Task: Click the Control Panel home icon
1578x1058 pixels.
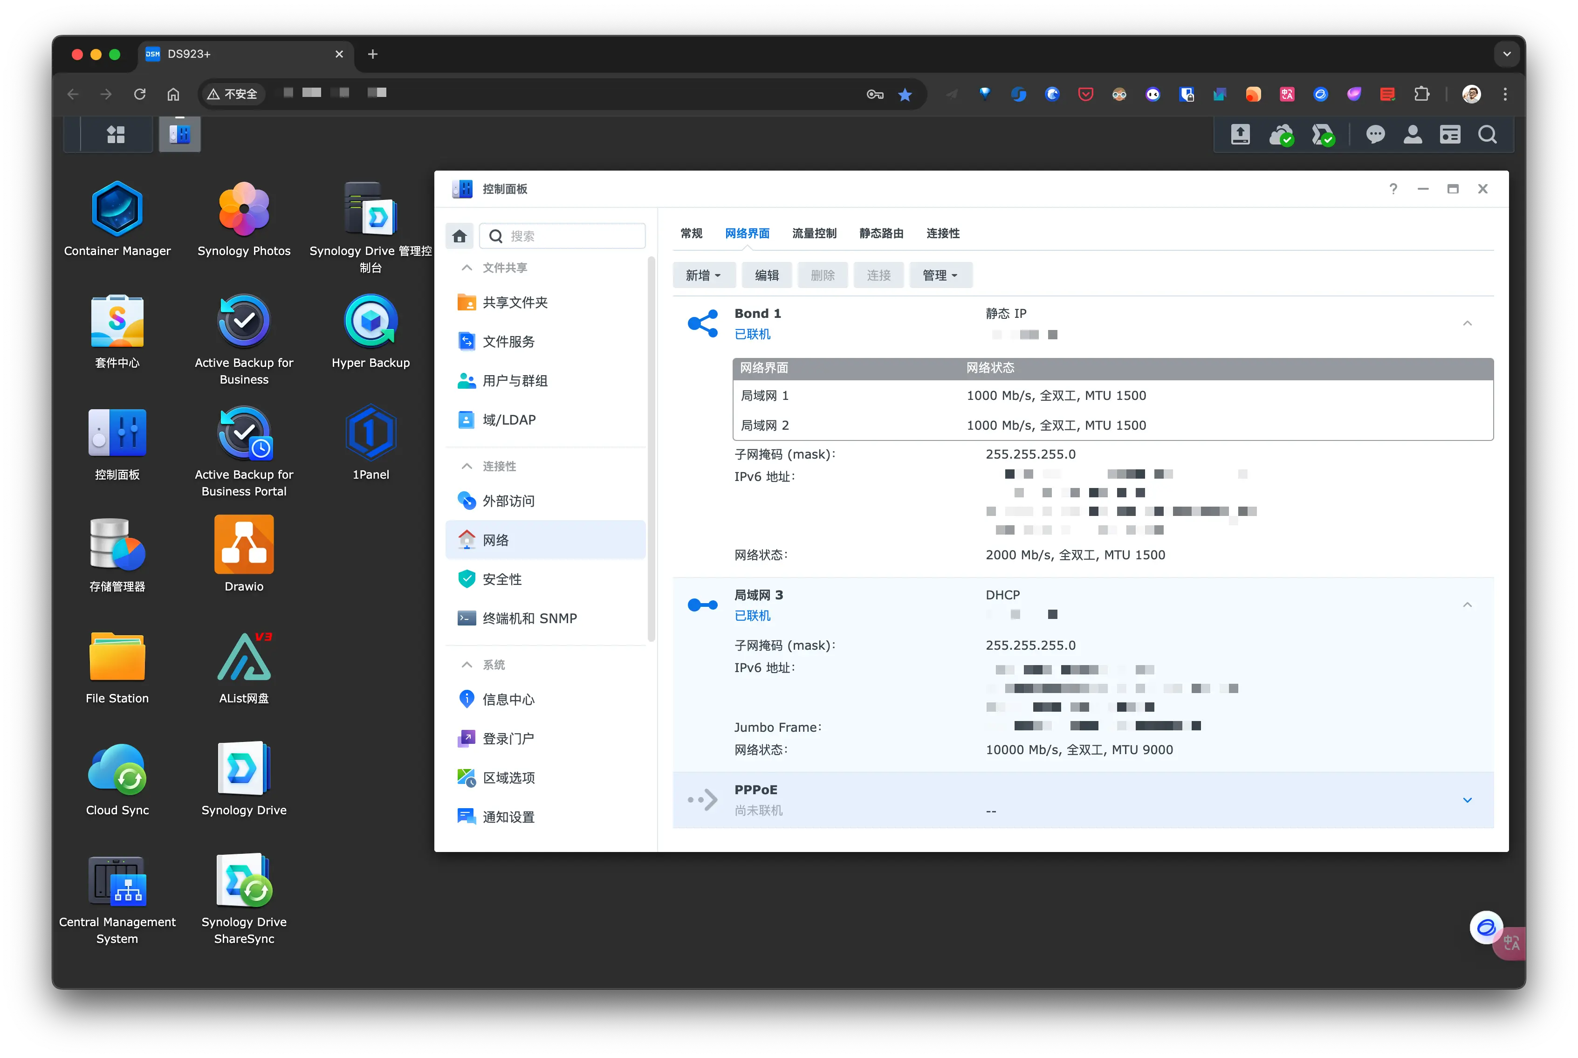Action: pos(460,236)
